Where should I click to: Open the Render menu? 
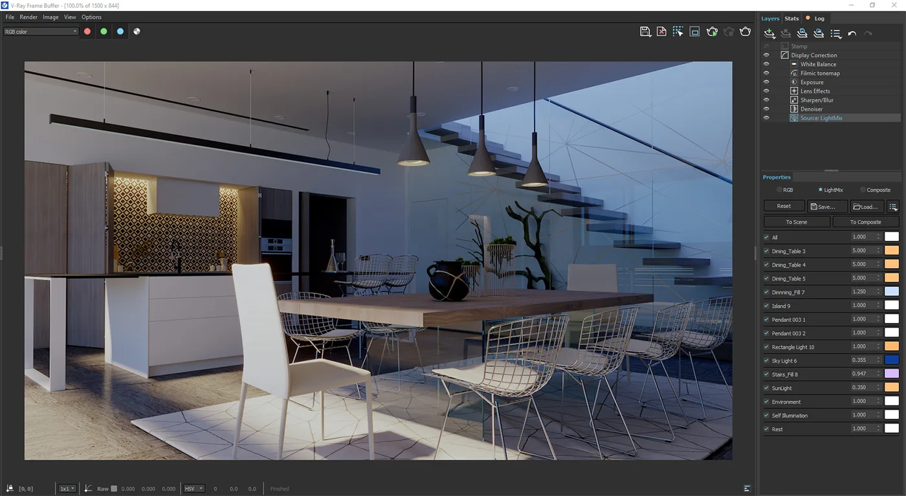point(28,17)
